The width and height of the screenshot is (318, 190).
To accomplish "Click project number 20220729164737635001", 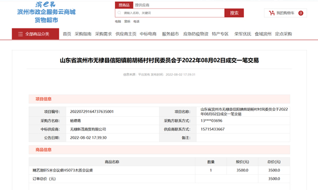I will 92,112.
